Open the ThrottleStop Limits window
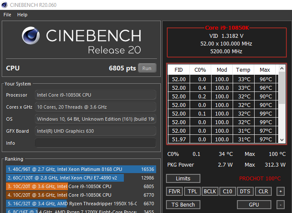This screenshot has height=213, width=292. click(x=183, y=178)
